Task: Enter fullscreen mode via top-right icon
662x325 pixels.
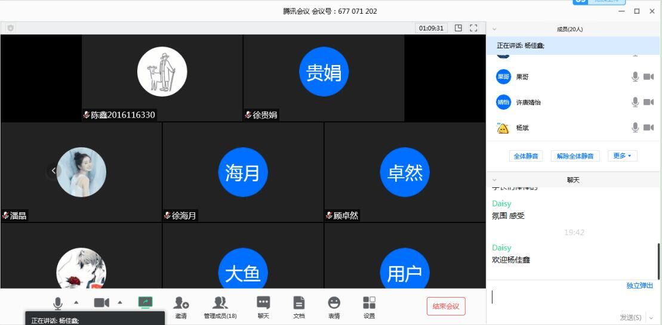Action: [474, 28]
